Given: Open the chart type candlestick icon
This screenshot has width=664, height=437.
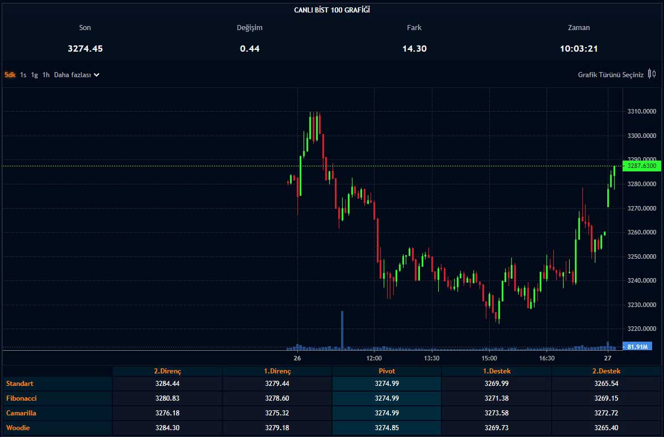Looking at the screenshot, I should pos(652,74).
